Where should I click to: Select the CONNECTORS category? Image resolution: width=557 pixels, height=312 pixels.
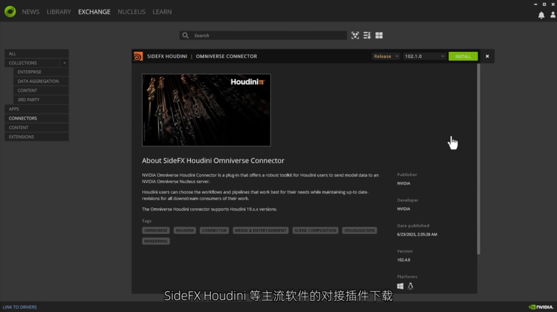click(37, 118)
